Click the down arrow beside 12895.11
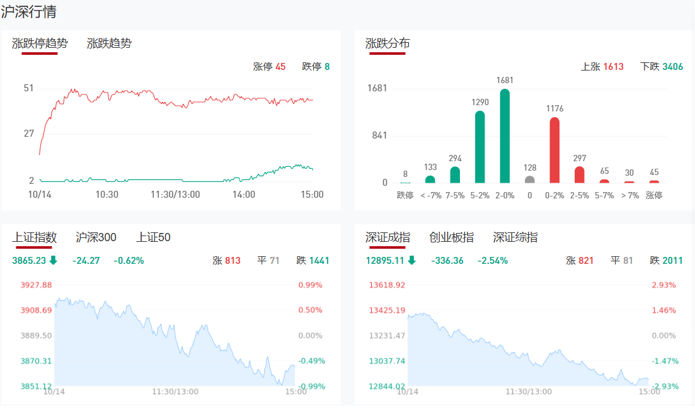The image size is (695, 420). pyautogui.click(x=411, y=260)
